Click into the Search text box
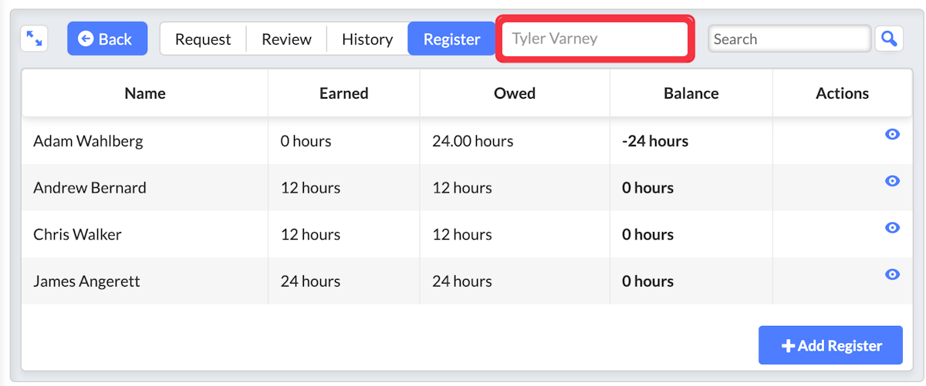Screen dimensions: 926x386 coord(789,39)
